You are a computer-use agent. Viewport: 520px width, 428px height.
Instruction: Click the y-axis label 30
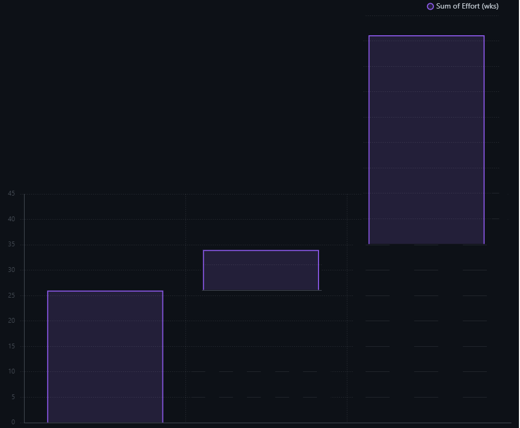[11, 270]
